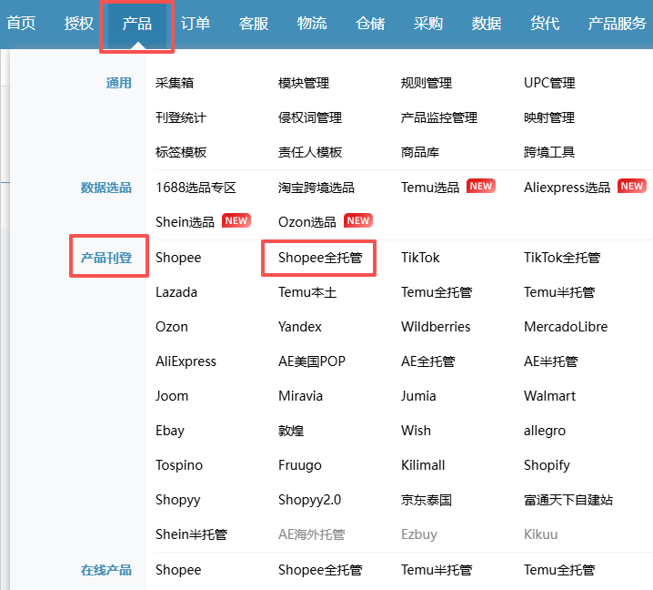Open Jumia listing entry

coord(418,396)
